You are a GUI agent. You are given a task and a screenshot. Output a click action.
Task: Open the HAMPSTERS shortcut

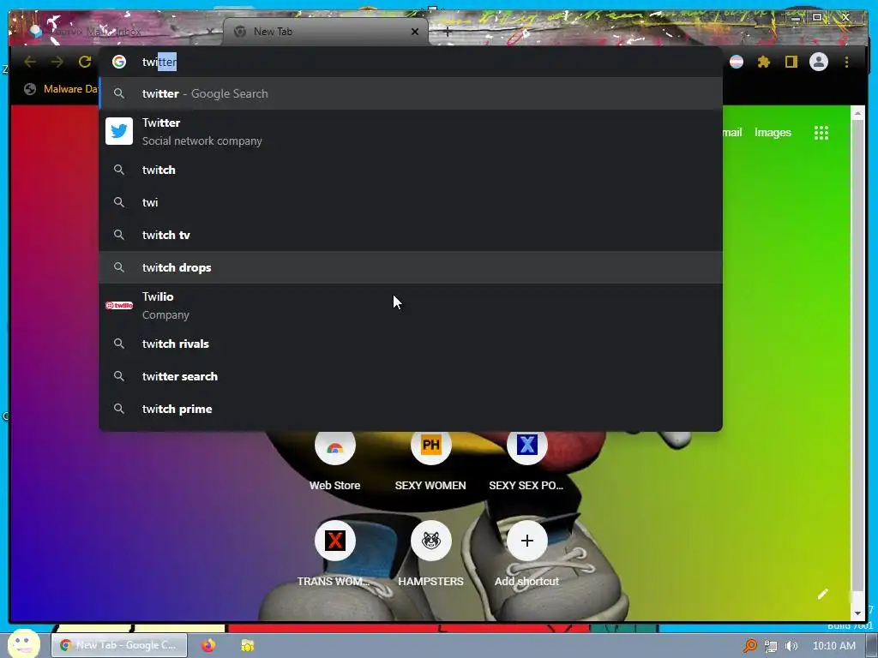click(x=430, y=554)
